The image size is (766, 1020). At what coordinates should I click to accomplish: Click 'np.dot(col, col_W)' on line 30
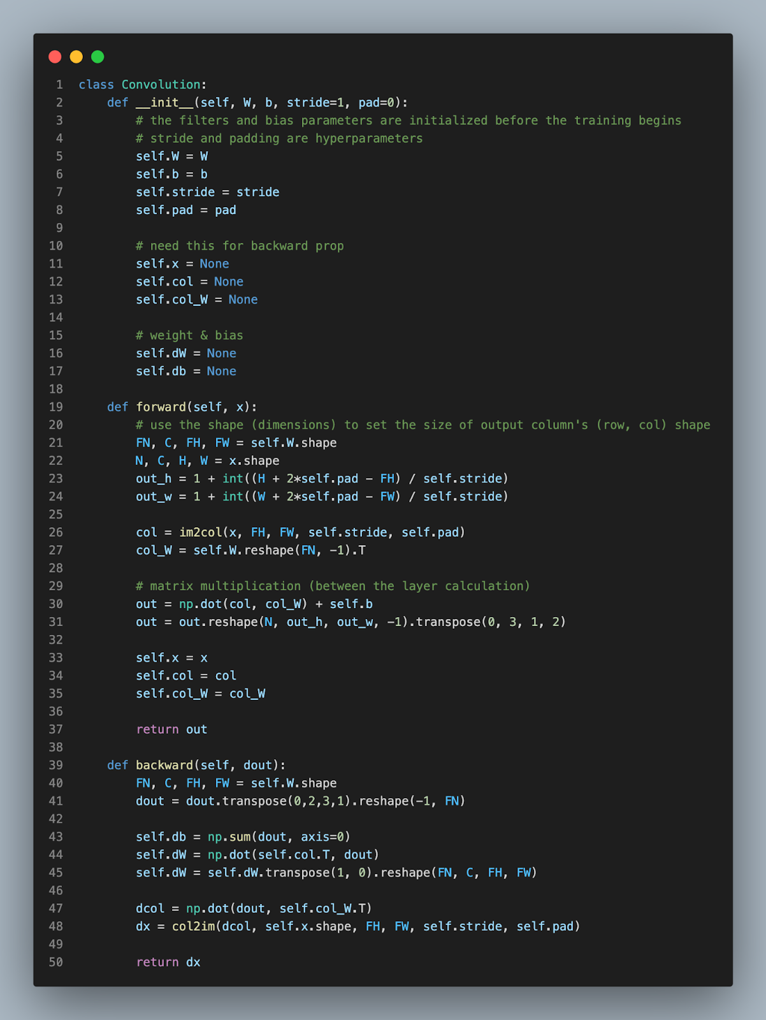[x=243, y=604]
